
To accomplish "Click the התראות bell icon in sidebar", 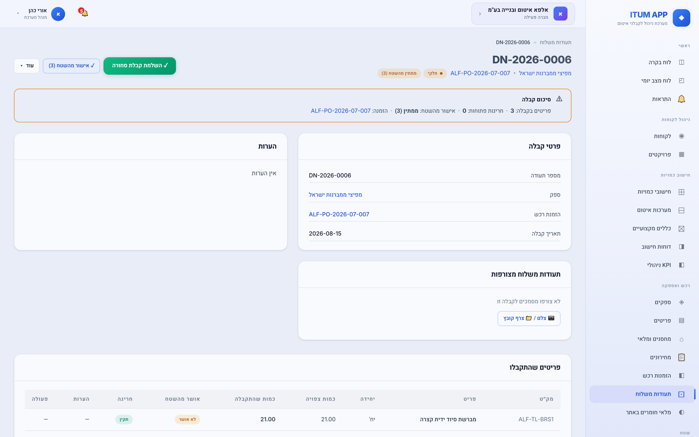I will click(681, 99).
